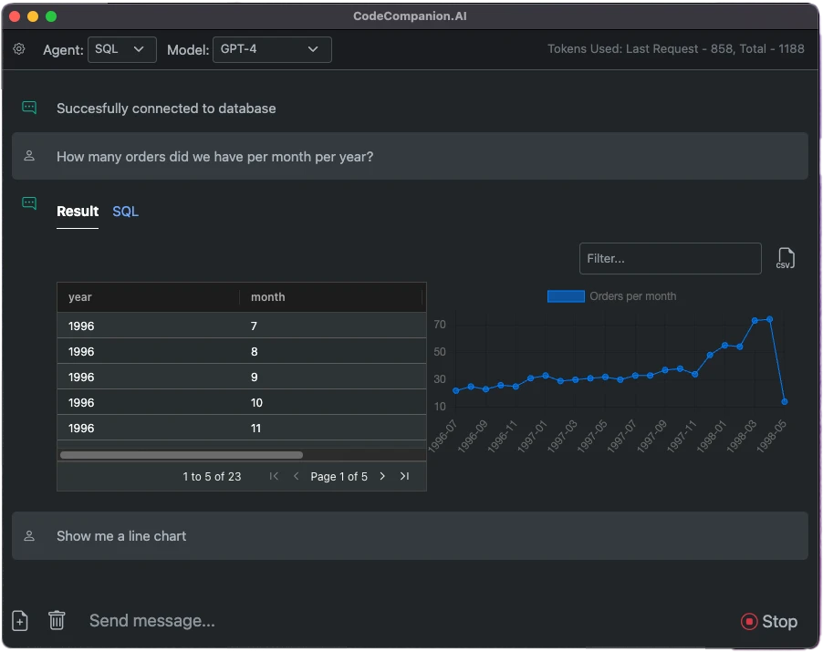This screenshot has height=652, width=823.
Task: Click the "Page 1 of 5" indicator
Action: point(339,476)
